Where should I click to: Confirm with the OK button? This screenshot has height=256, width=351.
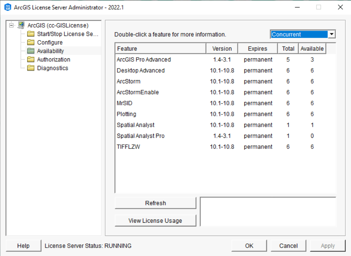point(249,245)
